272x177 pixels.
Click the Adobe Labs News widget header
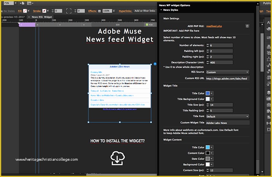point(120,67)
